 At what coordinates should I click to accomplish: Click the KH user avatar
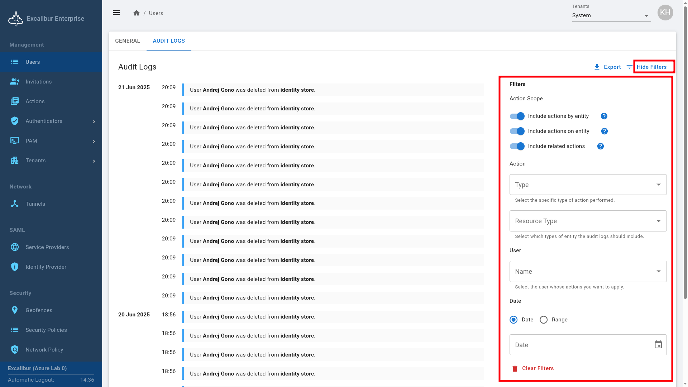coord(665,13)
